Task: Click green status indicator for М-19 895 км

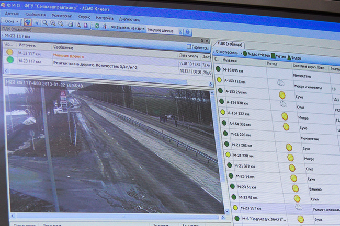Action: tap(218, 69)
